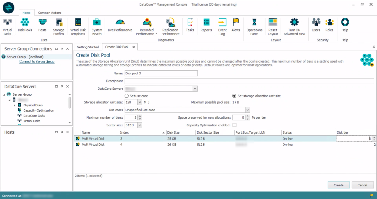Click the Create button

click(x=338, y=185)
